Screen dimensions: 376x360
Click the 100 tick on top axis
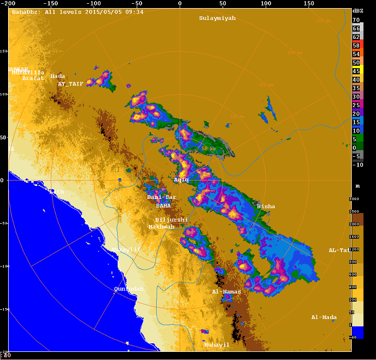coord(266,3)
